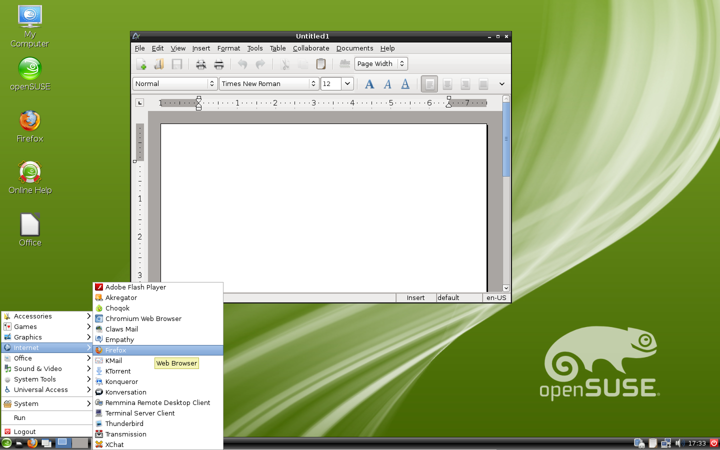Click the show desktop windows icon on taskbar

pyautogui.click(x=46, y=443)
